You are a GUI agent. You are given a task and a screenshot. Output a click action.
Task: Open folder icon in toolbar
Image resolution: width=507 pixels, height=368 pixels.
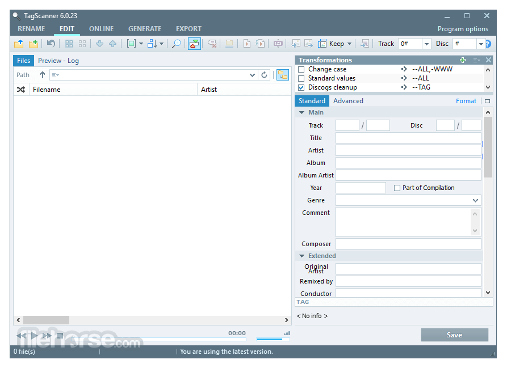19,44
